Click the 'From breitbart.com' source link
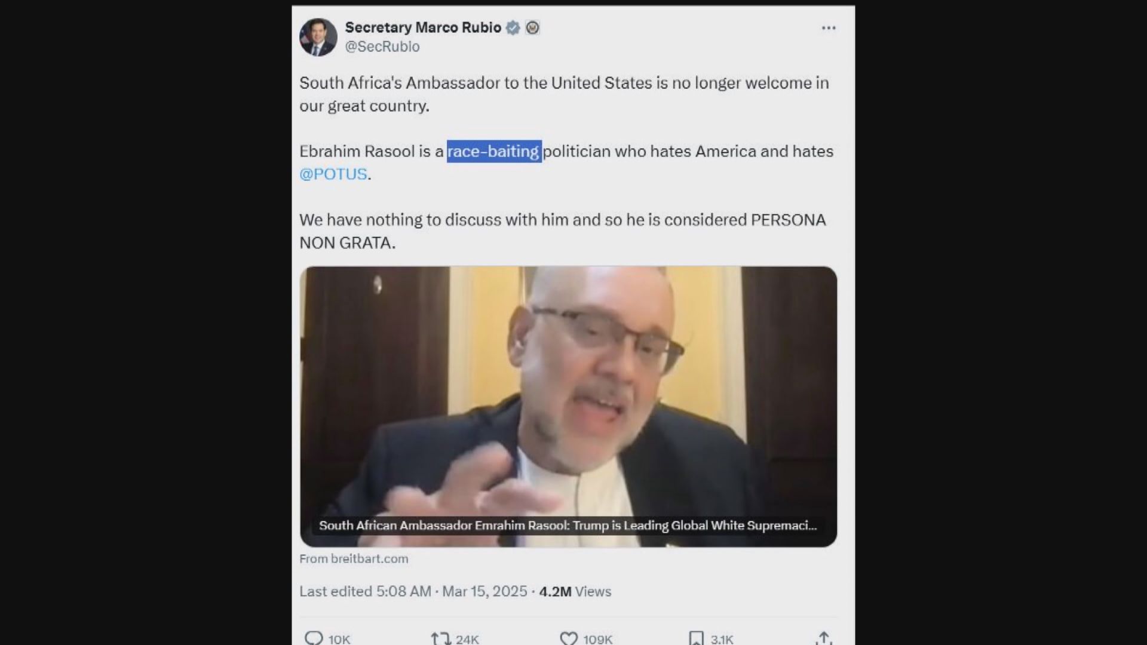Screen dimensions: 1147x645 click(x=354, y=558)
